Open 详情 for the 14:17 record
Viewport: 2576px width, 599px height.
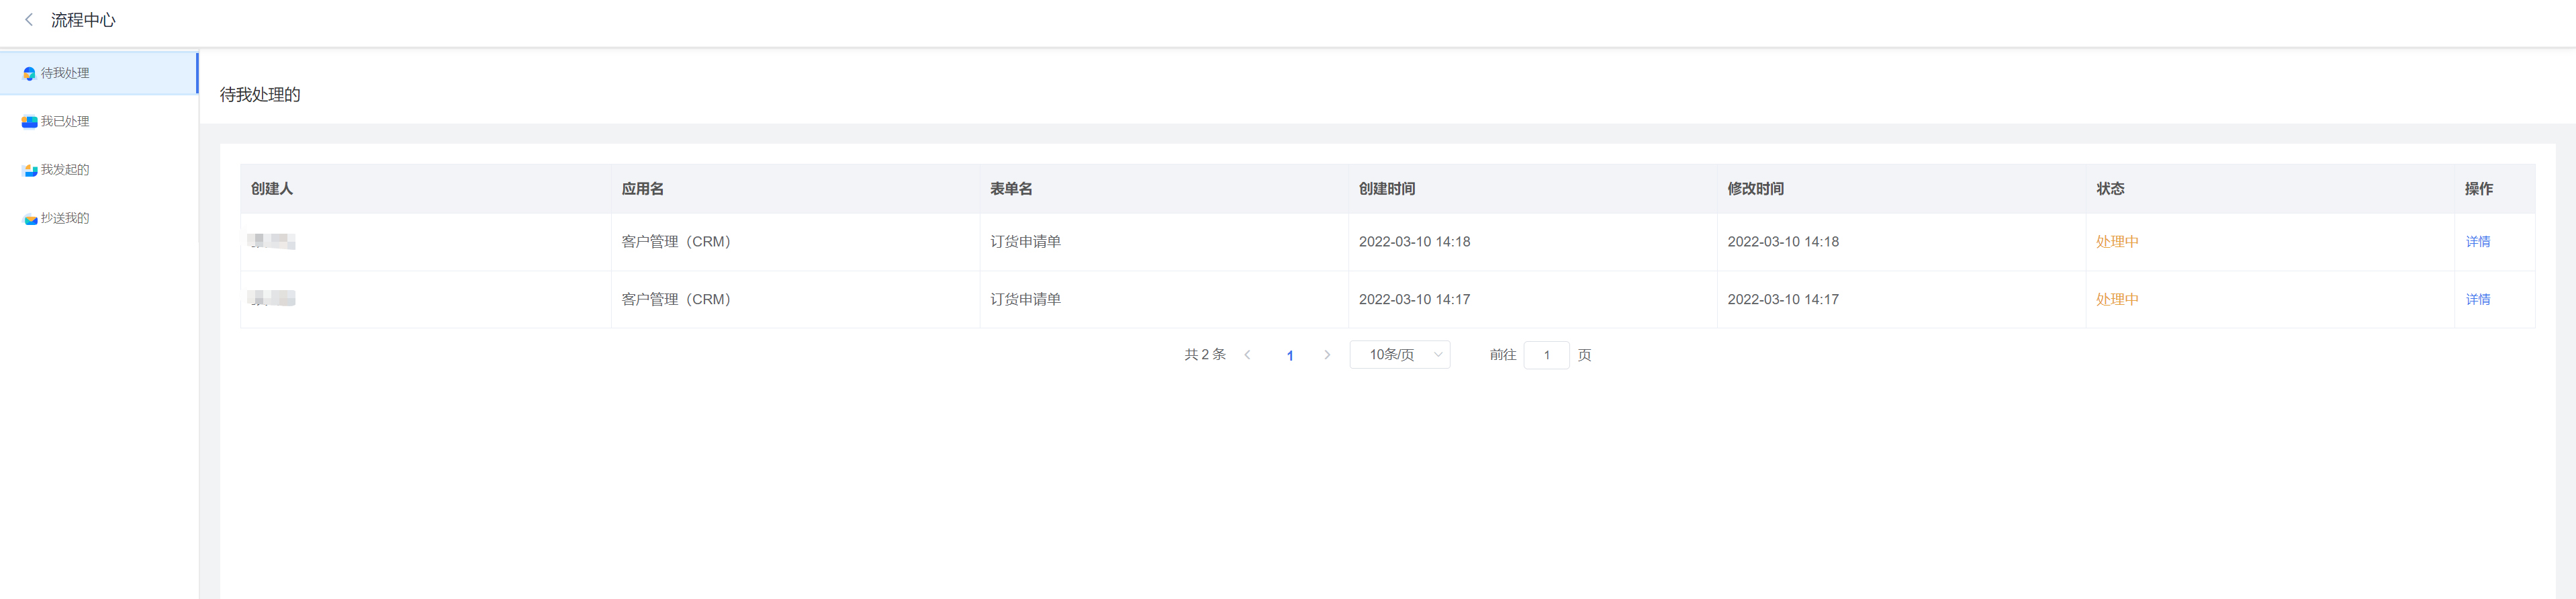2477,300
